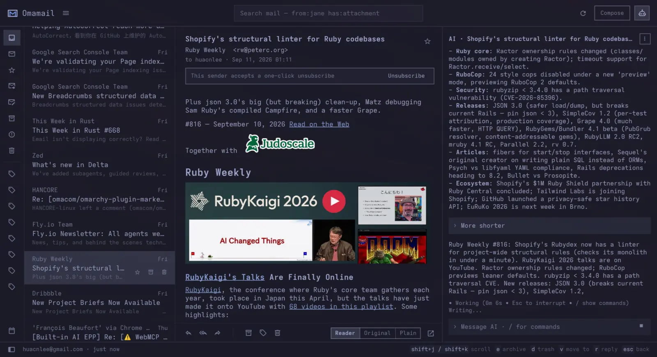Forward the open email
Viewport: 657px width, 357px height.
click(x=218, y=333)
